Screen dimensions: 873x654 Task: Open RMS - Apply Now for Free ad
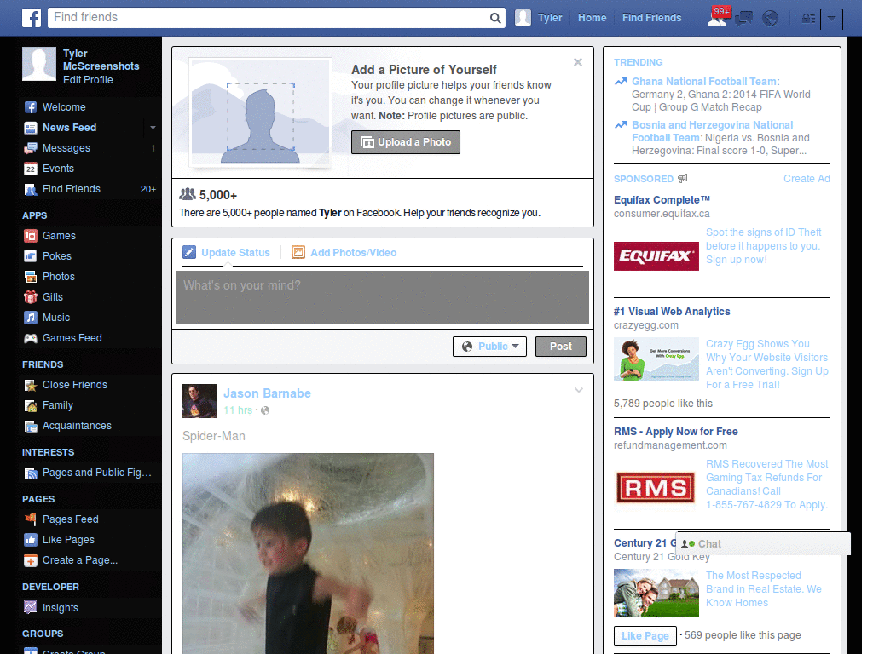pos(676,432)
